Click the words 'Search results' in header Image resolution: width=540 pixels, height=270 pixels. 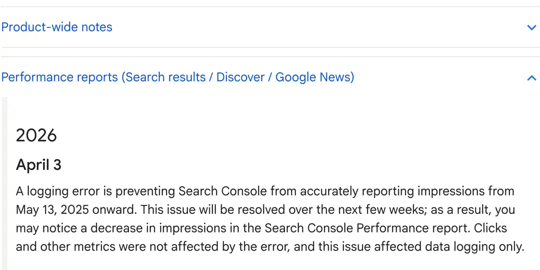[x=165, y=77]
